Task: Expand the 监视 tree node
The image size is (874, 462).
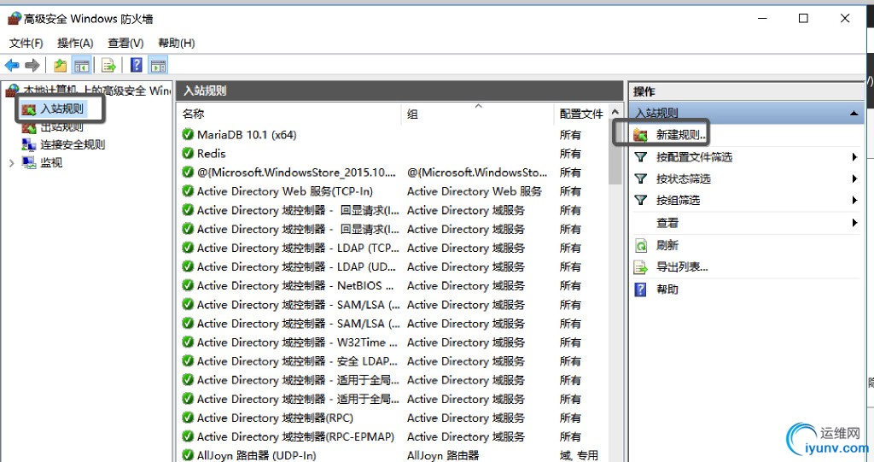Action: tap(11, 163)
